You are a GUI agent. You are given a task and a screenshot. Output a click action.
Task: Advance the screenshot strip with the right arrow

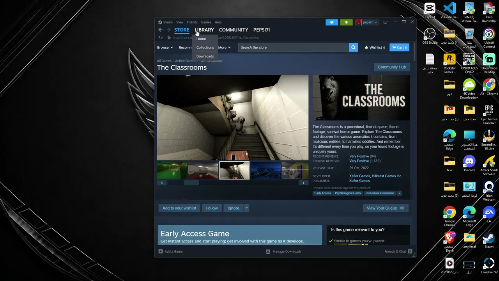303,183
